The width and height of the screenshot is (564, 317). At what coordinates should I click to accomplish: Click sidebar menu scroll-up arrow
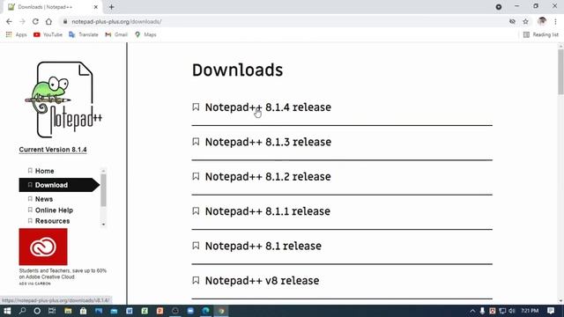104,171
